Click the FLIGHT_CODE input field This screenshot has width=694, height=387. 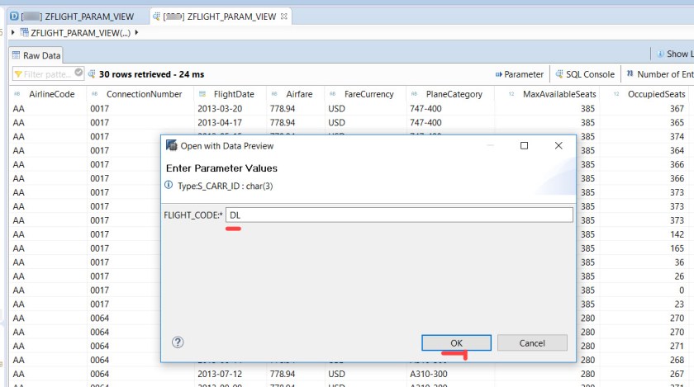(399, 215)
